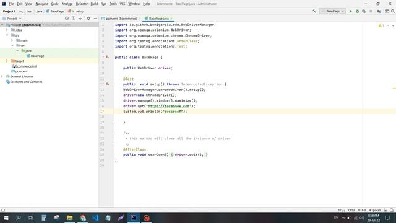396x223 pixels.
Task: Open the BasePage run configuration dropdown
Action: [333, 11]
